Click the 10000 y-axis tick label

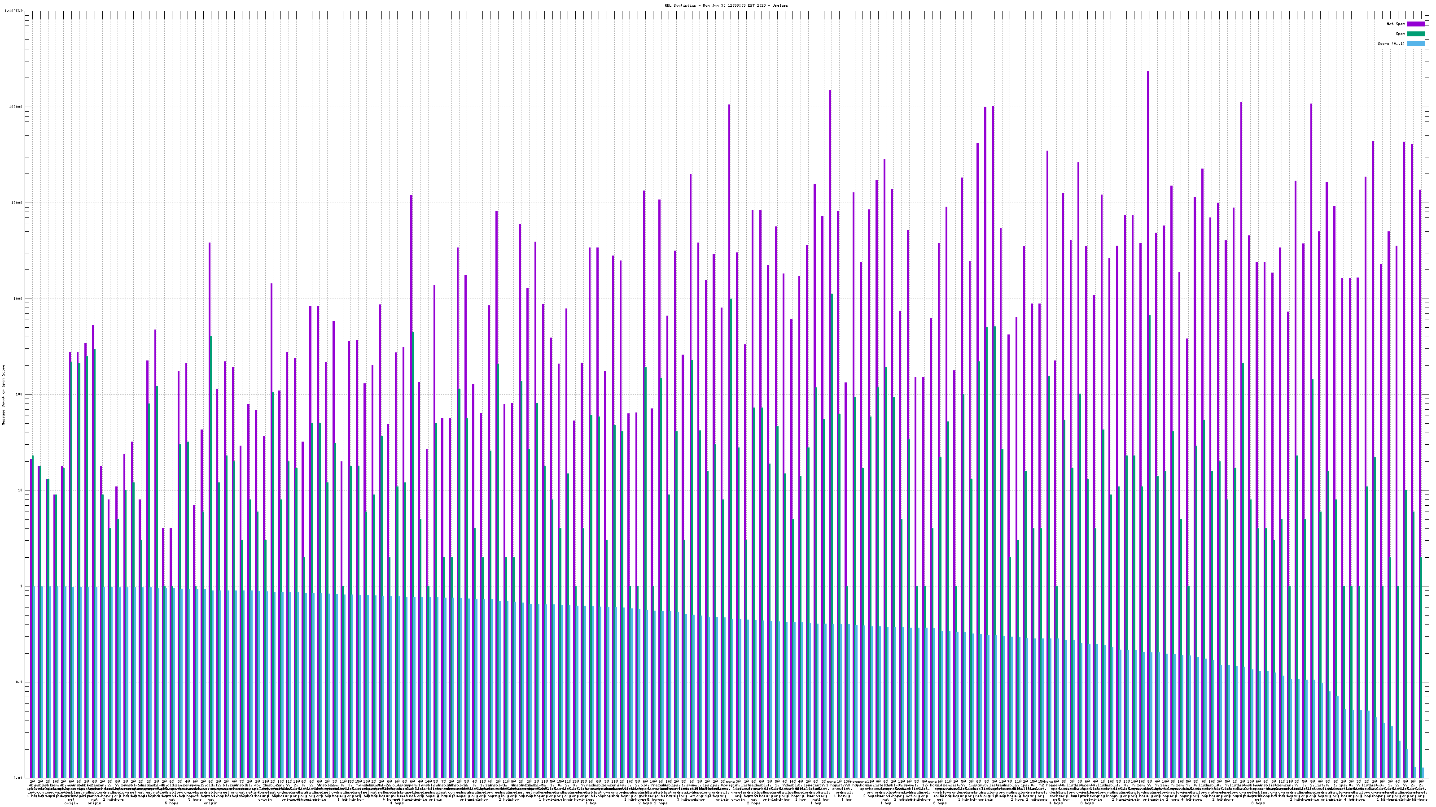(17, 203)
